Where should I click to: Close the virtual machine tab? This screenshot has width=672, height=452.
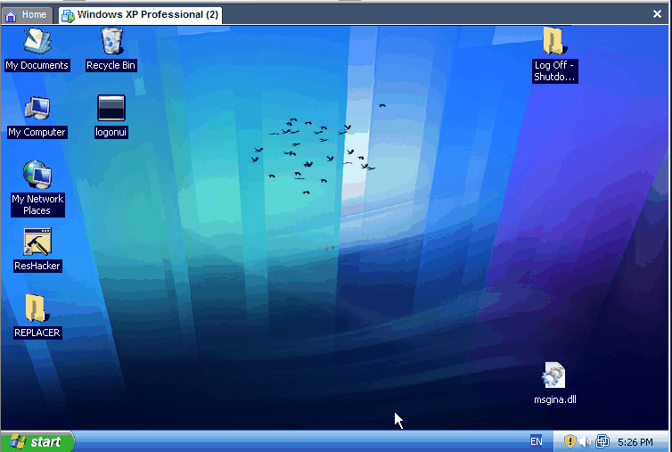tap(657, 14)
